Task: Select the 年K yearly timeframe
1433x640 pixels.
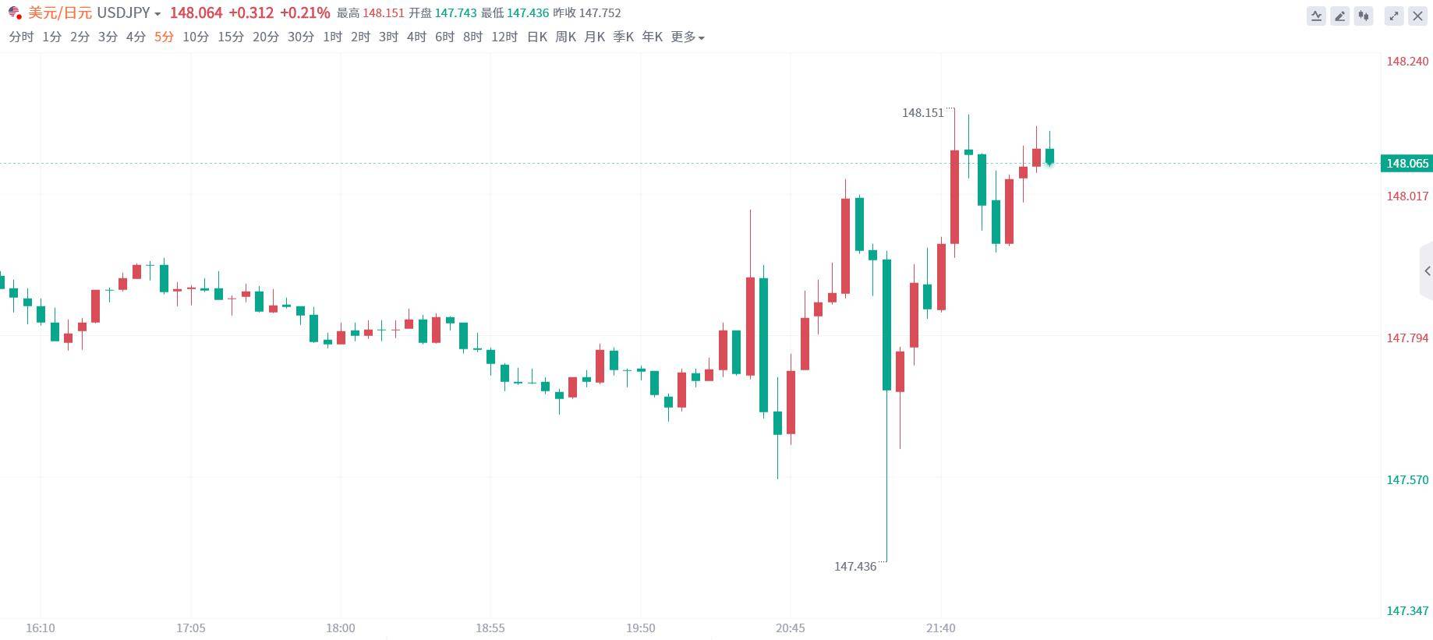Action: pos(652,37)
